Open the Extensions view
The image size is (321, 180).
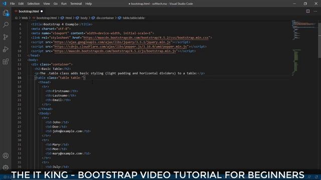[x=6, y=61]
